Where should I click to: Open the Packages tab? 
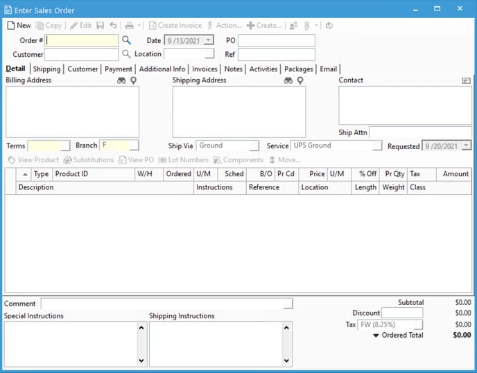pos(298,69)
